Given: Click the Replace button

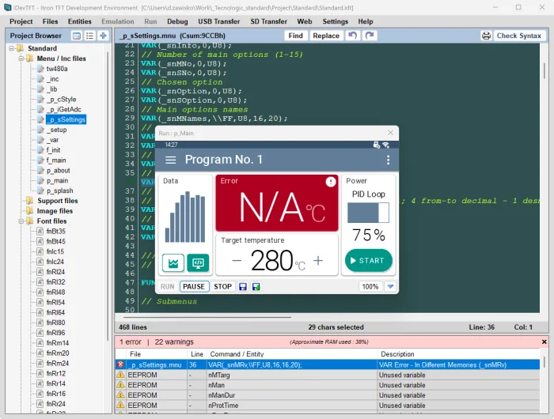Looking at the screenshot, I should pyautogui.click(x=326, y=36).
